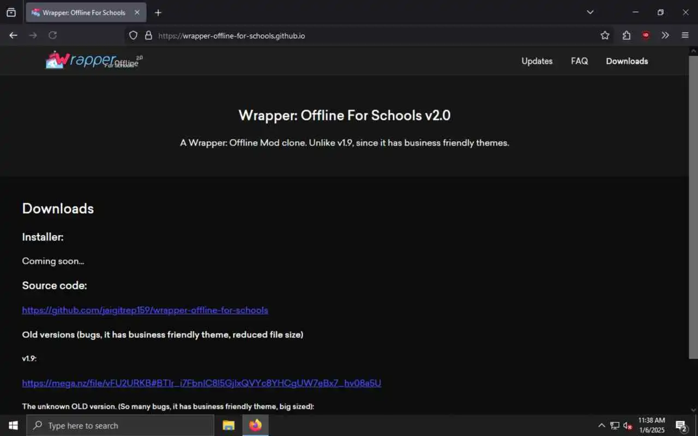Screen dimensions: 698x436
Task: Reload the current page
Action: [52, 35]
